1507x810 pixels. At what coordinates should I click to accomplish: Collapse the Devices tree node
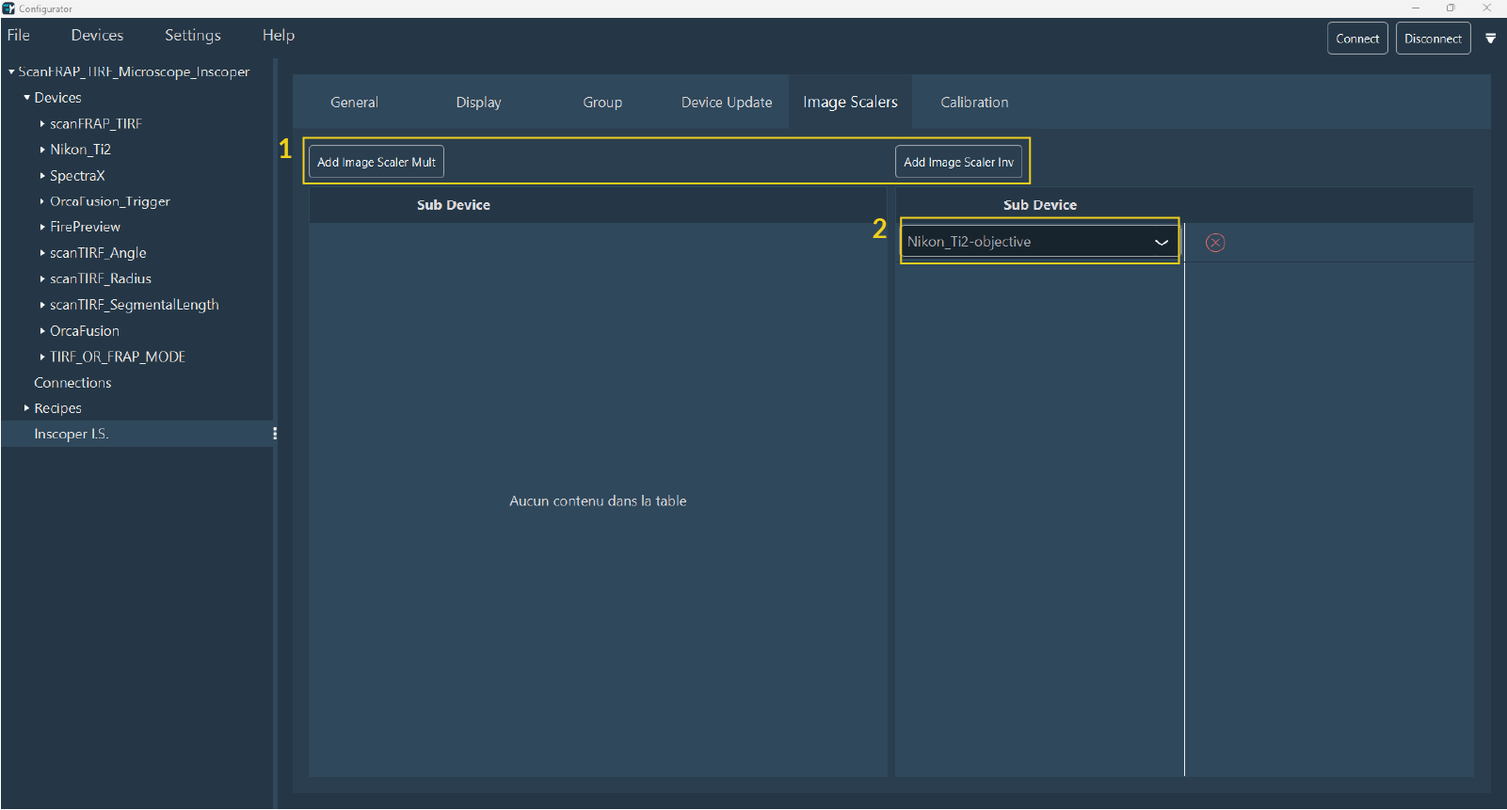tap(26, 98)
